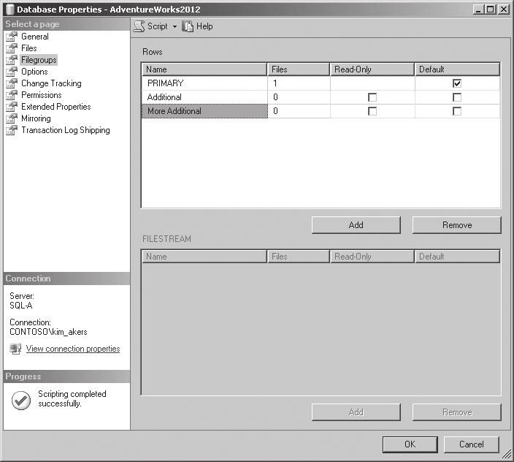Open the Change Tracking page
Screen dimensions: 514x462
point(51,83)
